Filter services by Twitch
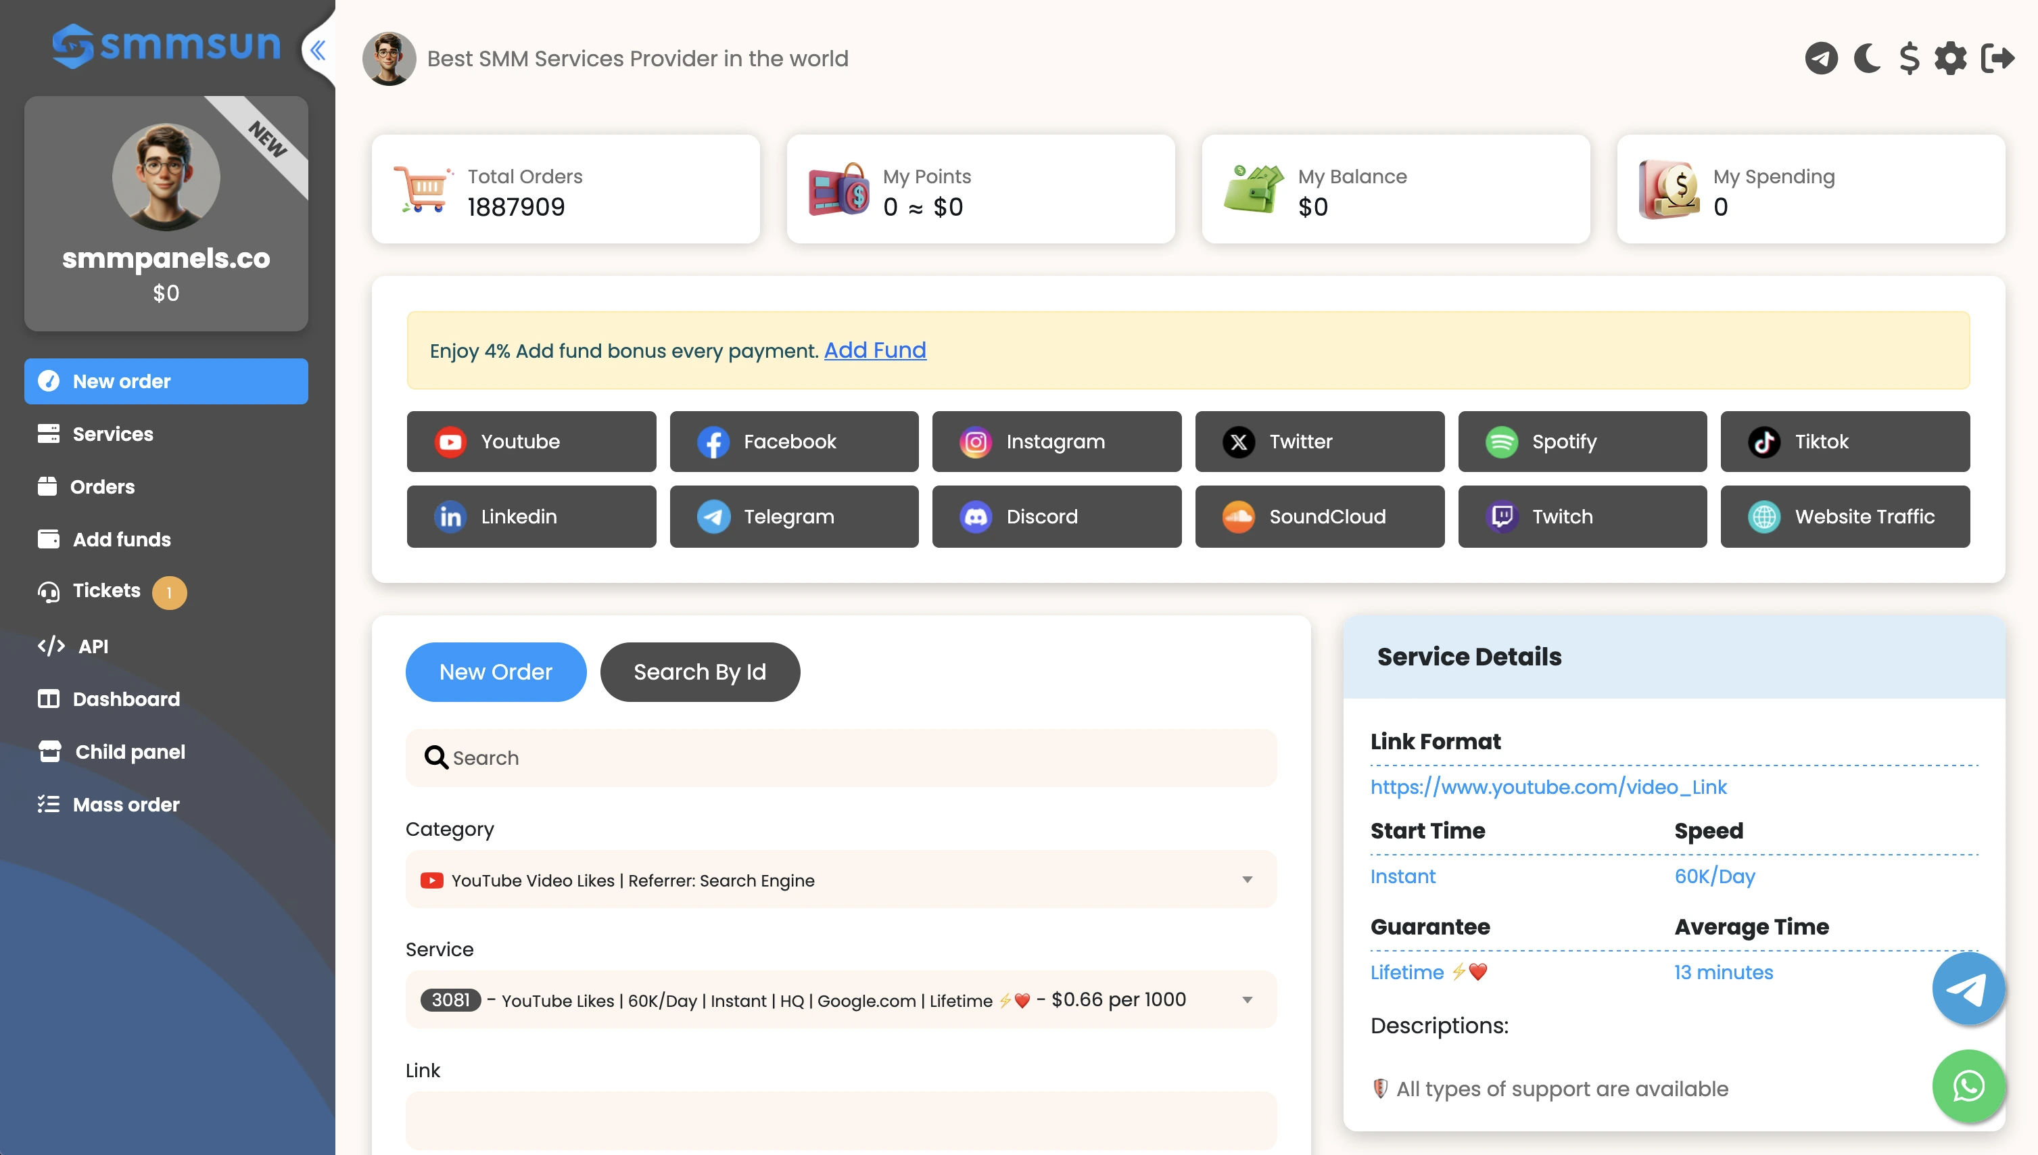2038x1155 pixels. (1582, 517)
